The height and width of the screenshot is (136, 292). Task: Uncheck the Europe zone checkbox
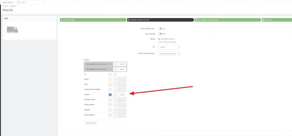point(110,95)
